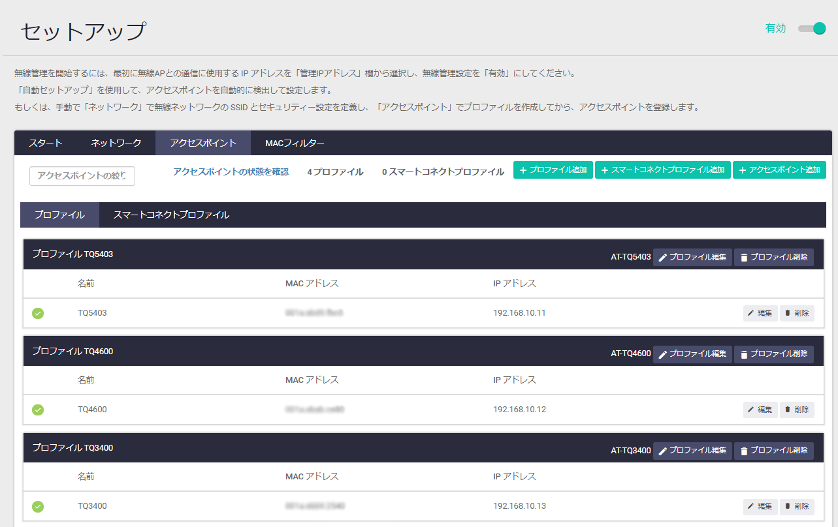Select the スマートコネクトプロファイル sub-tab

(x=171, y=215)
